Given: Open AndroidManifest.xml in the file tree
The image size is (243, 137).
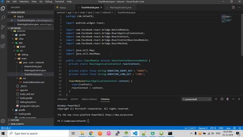Looking at the screenshot, I should [33, 82].
